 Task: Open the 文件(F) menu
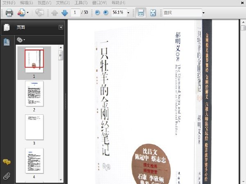pyautogui.click(x=9, y=2)
